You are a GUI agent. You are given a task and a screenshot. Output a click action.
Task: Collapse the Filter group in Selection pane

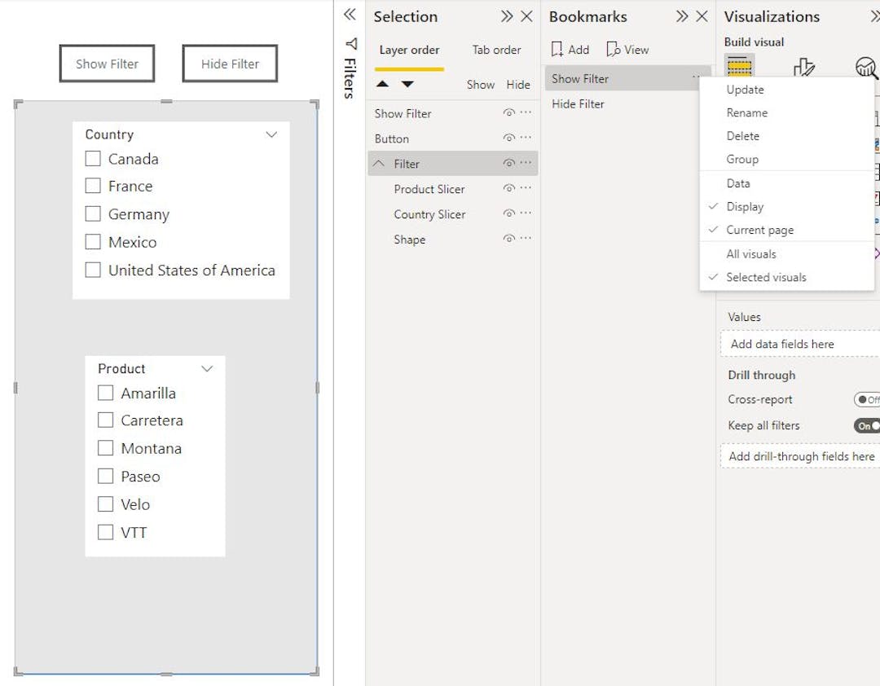click(380, 163)
